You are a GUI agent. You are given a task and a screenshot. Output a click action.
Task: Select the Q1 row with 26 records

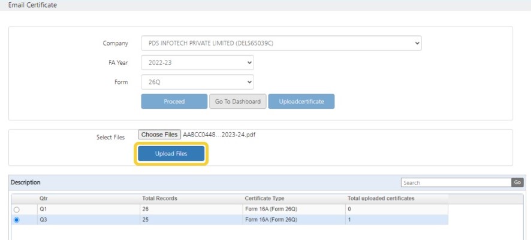230,209
